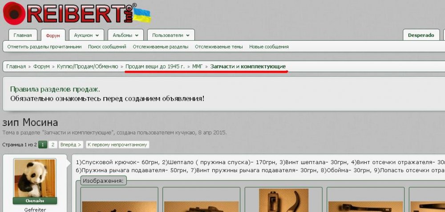Select page 1 in pagination
This screenshot has width=445, height=212.
[x=43, y=145]
